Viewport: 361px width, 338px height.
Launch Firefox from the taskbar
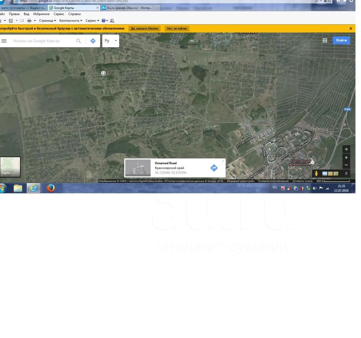click(51, 188)
